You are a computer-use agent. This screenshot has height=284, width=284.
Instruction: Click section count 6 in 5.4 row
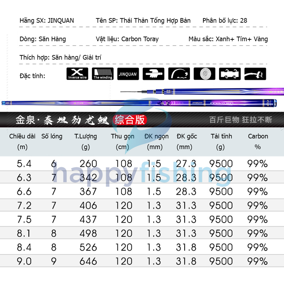pyautogui.click(x=54, y=164)
